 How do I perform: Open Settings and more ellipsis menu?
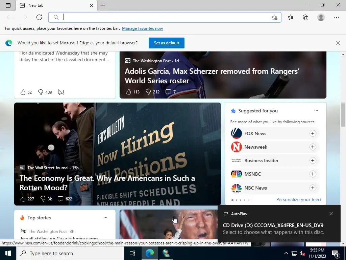point(336,17)
